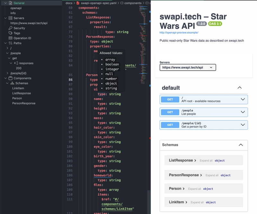Click the Components box icon
Viewport: 257px width, 214px height.
tap(11, 78)
